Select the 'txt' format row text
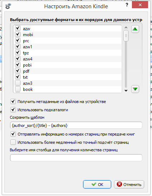Image resolution: width=152 pixels, height=196 pixels. (25, 77)
